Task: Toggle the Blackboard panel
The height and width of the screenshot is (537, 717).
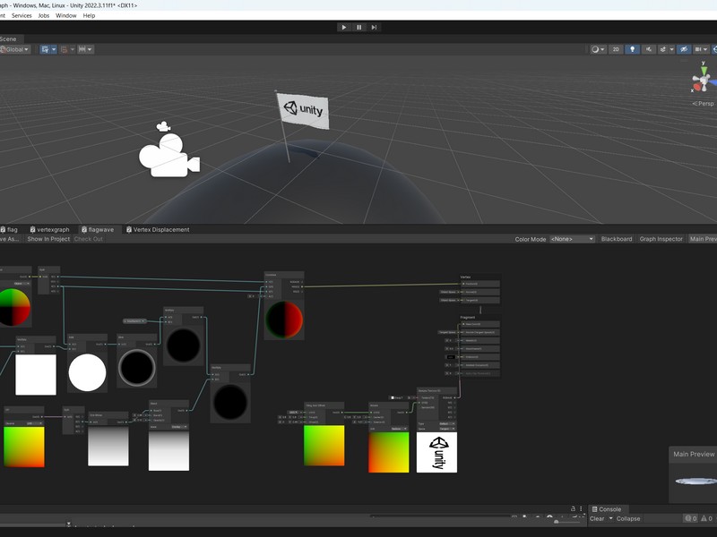Action: pos(616,239)
